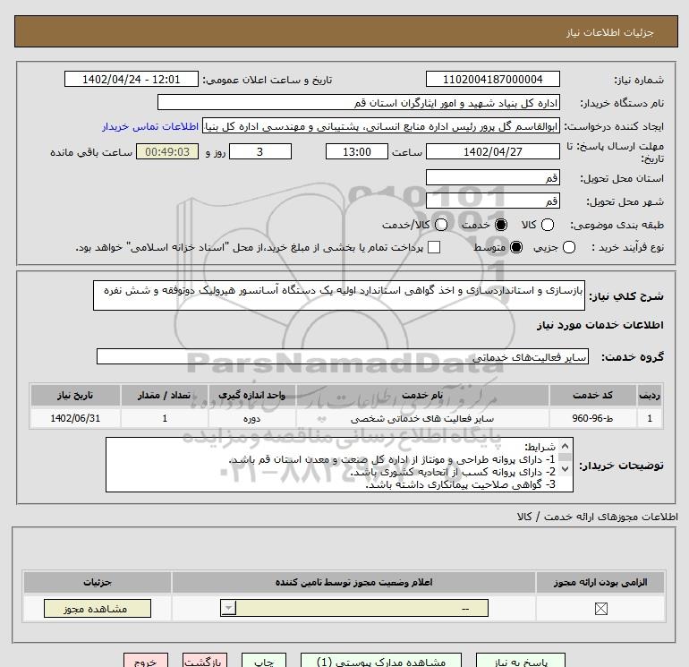Screen dimensions: 689x667
Task: Click the توضیحات خریدار text area
Action: pos(339,465)
